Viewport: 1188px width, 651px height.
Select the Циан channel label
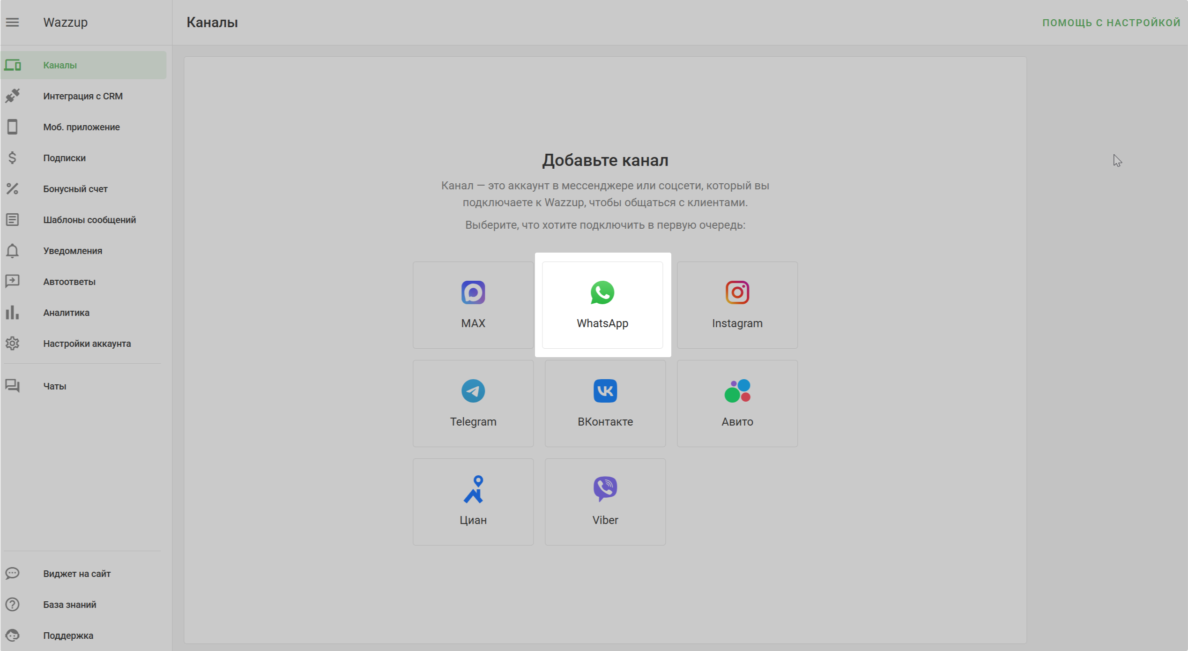(x=473, y=520)
